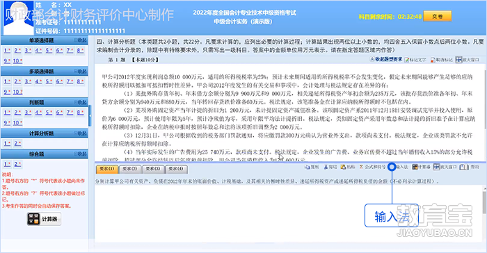487x253 pixels.
Task: Switch to the 要求(1) tab
Action: pyautogui.click(x=107, y=169)
